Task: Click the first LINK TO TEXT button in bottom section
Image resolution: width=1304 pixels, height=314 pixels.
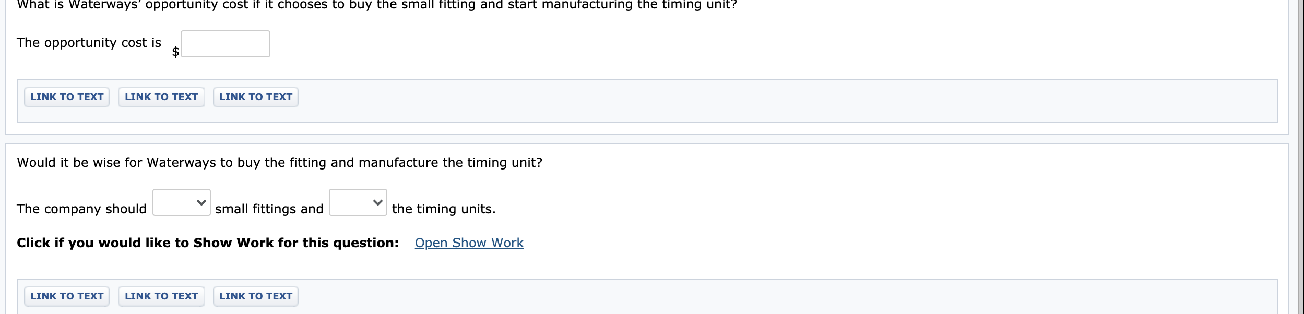Action: pos(66,296)
